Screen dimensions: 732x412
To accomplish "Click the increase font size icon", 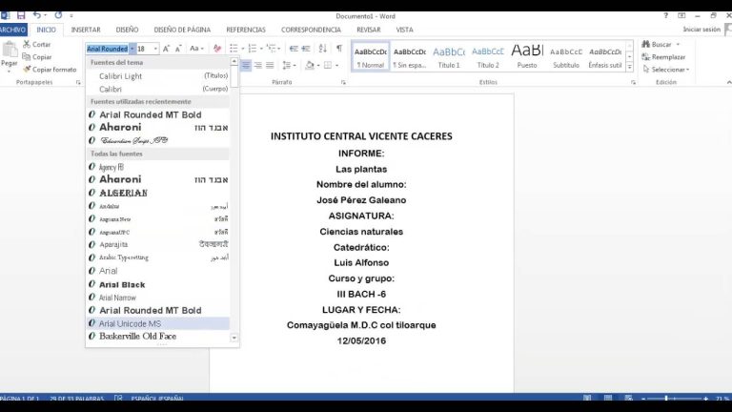I will [x=166, y=48].
